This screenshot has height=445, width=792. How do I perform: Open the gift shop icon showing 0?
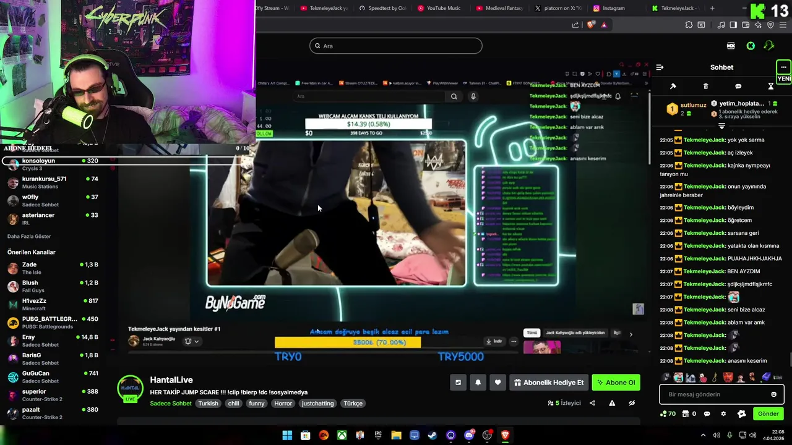point(689,414)
